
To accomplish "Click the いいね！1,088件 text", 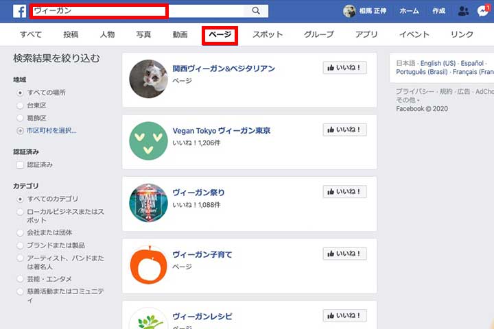I will [196, 205].
